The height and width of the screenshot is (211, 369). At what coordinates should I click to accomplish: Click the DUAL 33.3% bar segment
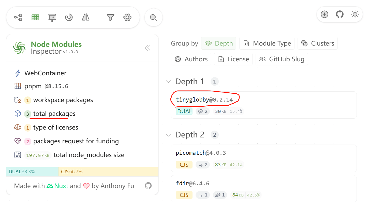pos(32,172)
